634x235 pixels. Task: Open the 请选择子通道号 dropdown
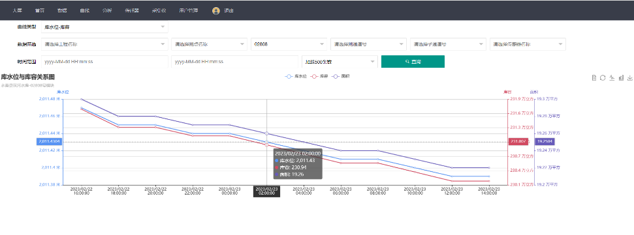(x=448, y=44)
